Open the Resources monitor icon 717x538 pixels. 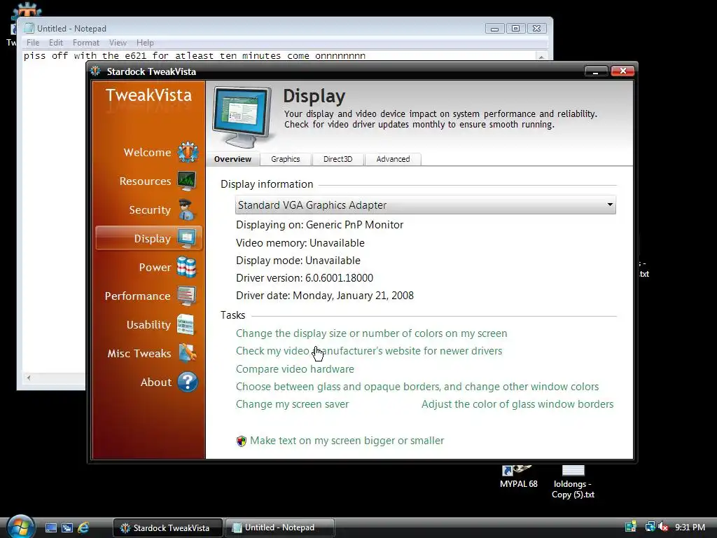186,181
